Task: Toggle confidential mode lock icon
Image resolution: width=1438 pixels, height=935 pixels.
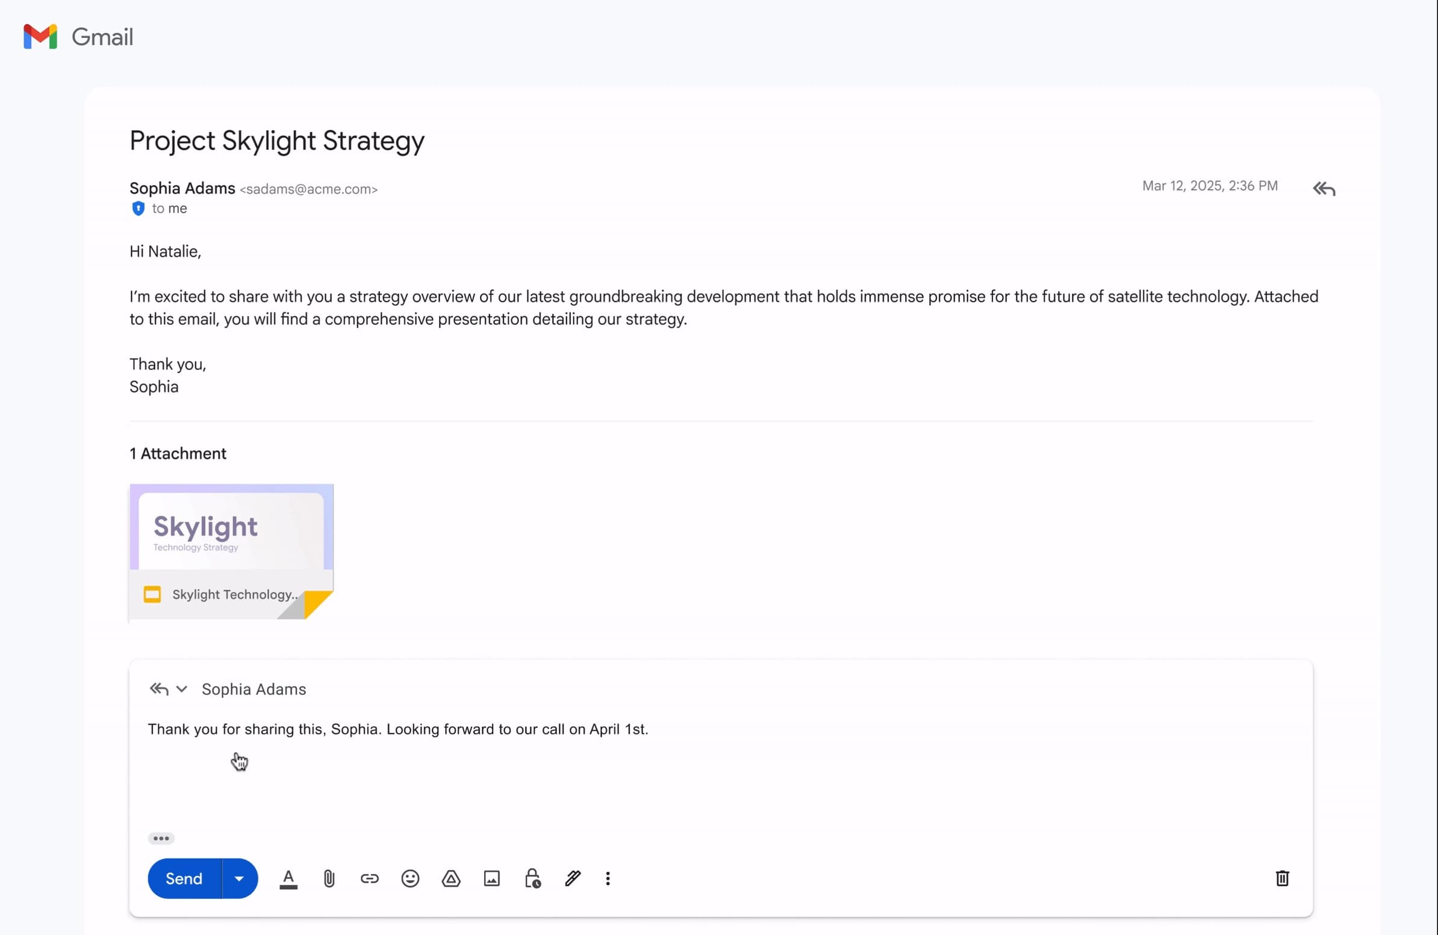Action: (532, 878)
